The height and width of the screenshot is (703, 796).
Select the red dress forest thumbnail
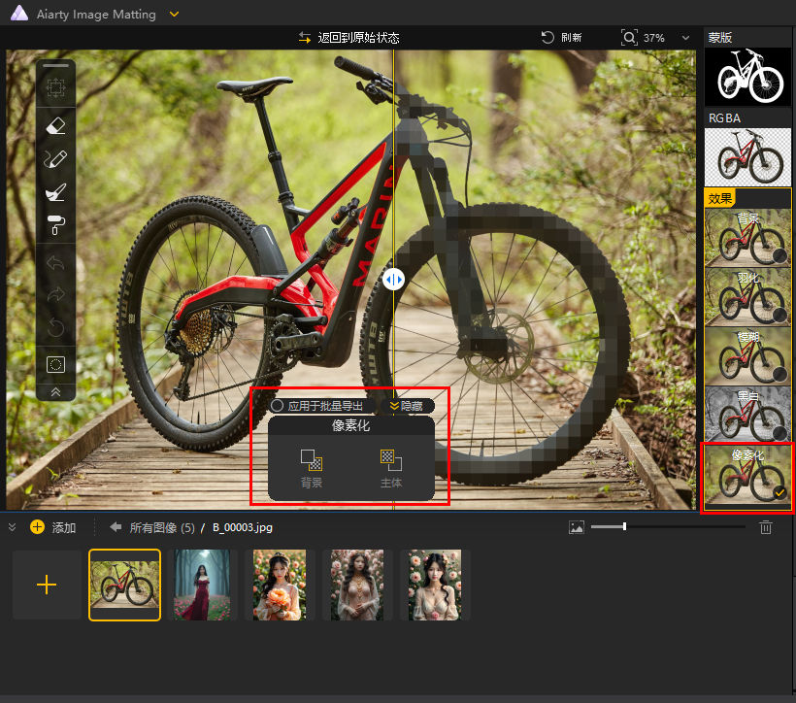tap(202, 585)
